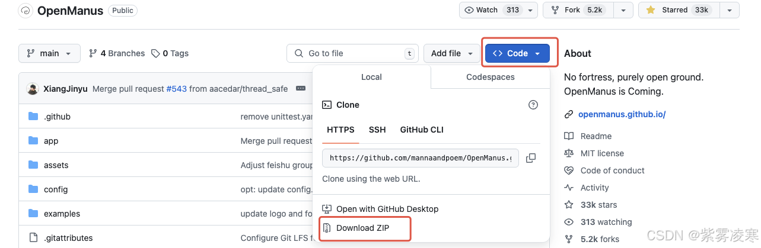This screenshot has width=761, height=248.
Task: Open 'remove unittest.yaml' commit message
Action: point(276,117)
